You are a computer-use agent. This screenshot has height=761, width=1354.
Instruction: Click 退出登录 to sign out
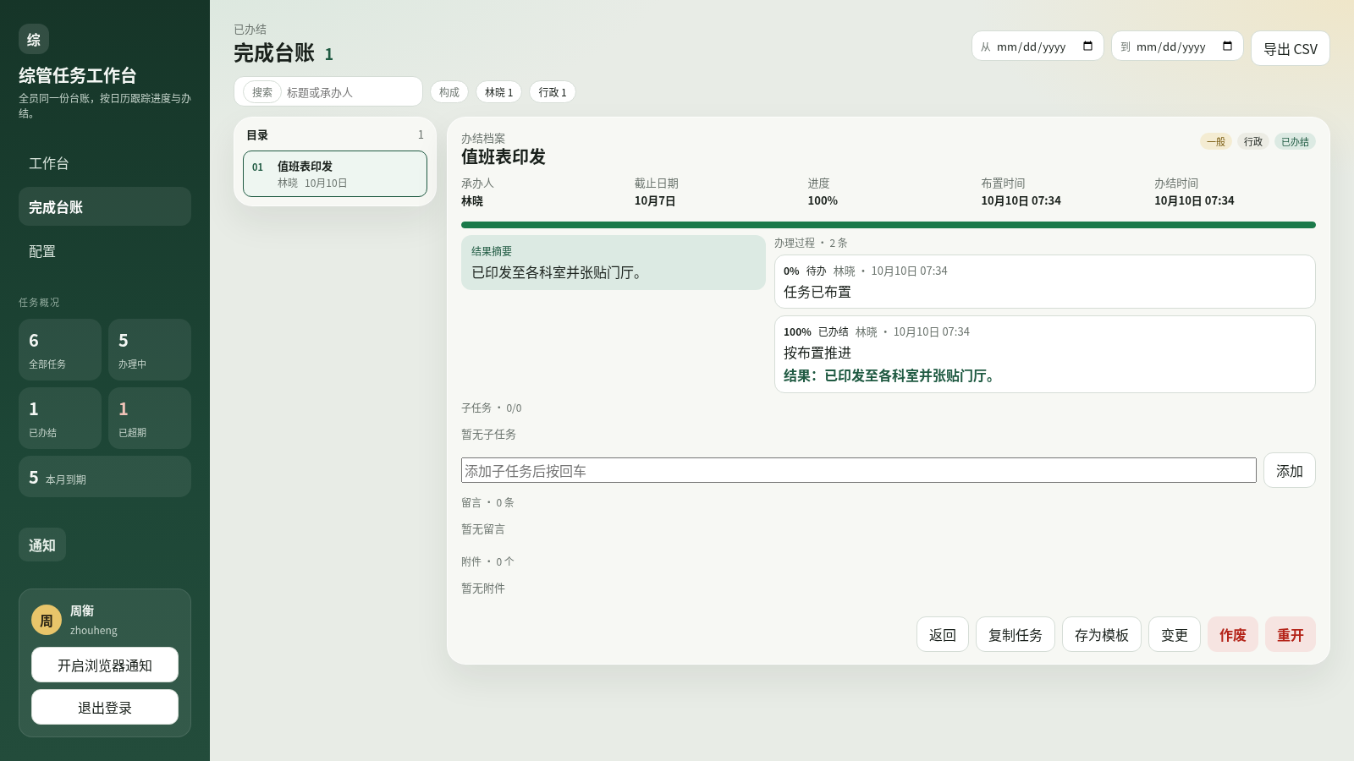(x=105, y=707)
